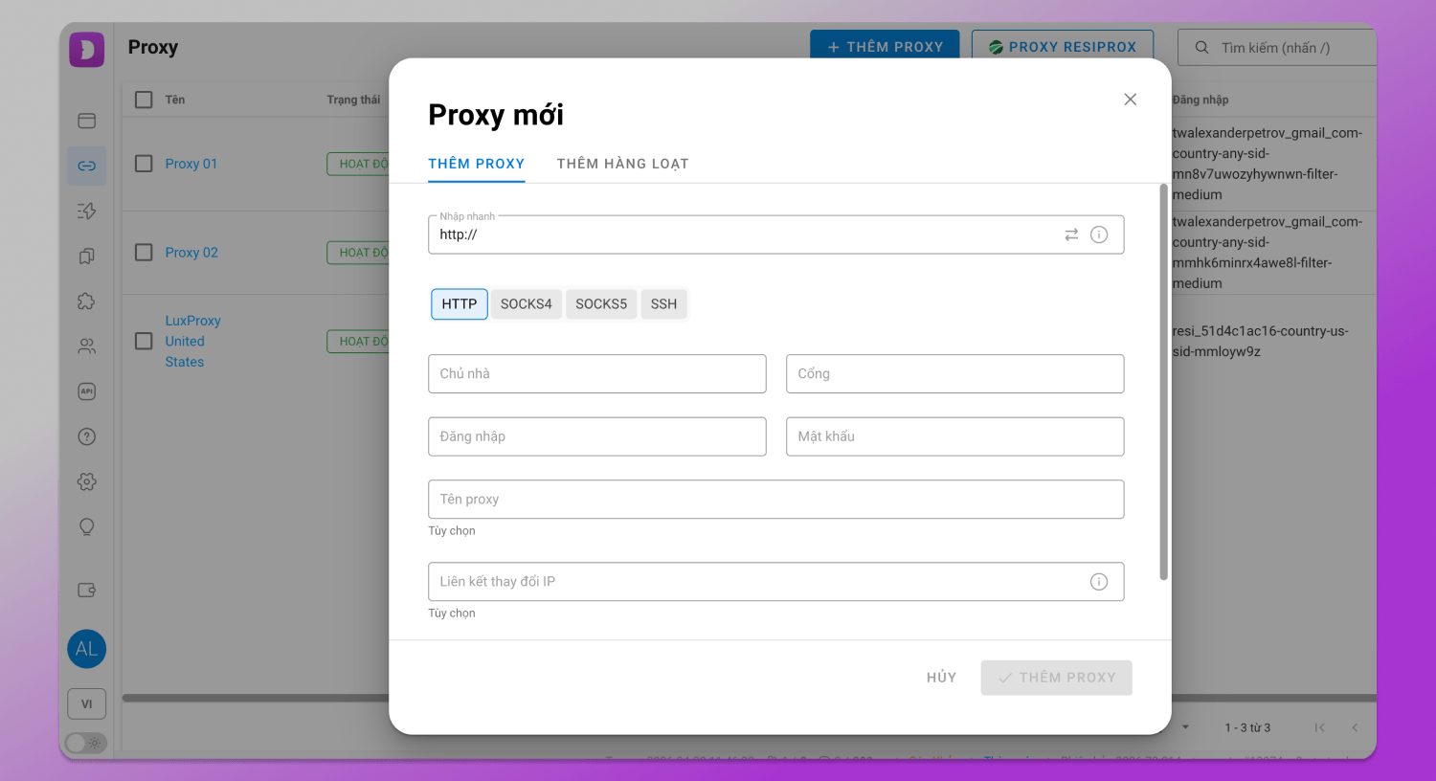Image resolution: width=1436 pixels, height=781 pixels.
Task: Select the THÊM PROXY tab
Action: (x=476, y=164)
